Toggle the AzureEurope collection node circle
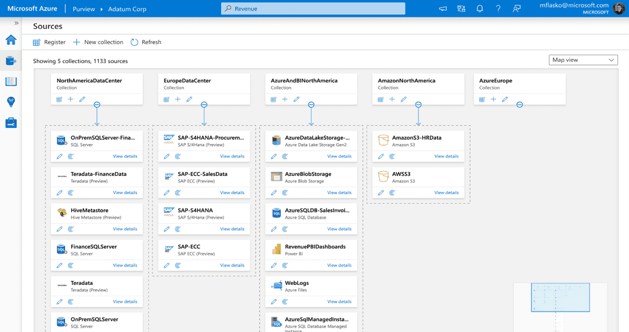The width and height of the screenshot is (629, 332). pos(520,105)
